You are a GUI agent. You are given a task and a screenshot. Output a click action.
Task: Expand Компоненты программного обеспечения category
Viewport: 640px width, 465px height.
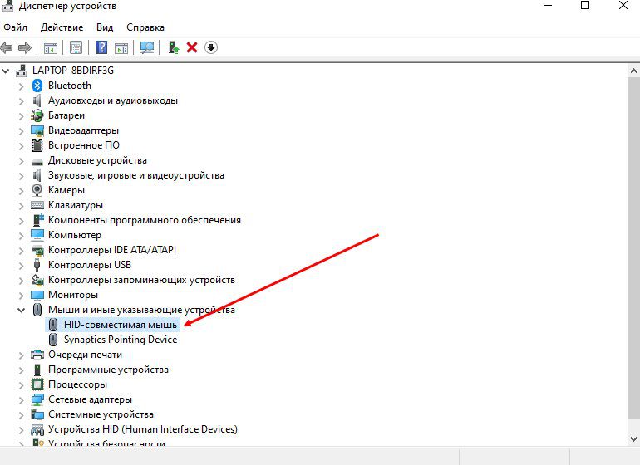22,221
